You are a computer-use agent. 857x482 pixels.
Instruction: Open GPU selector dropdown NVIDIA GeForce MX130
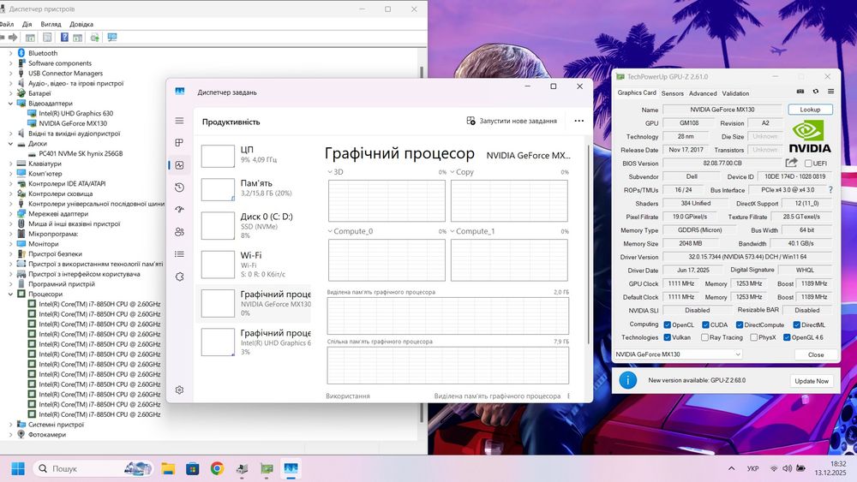tap(678, 354)
